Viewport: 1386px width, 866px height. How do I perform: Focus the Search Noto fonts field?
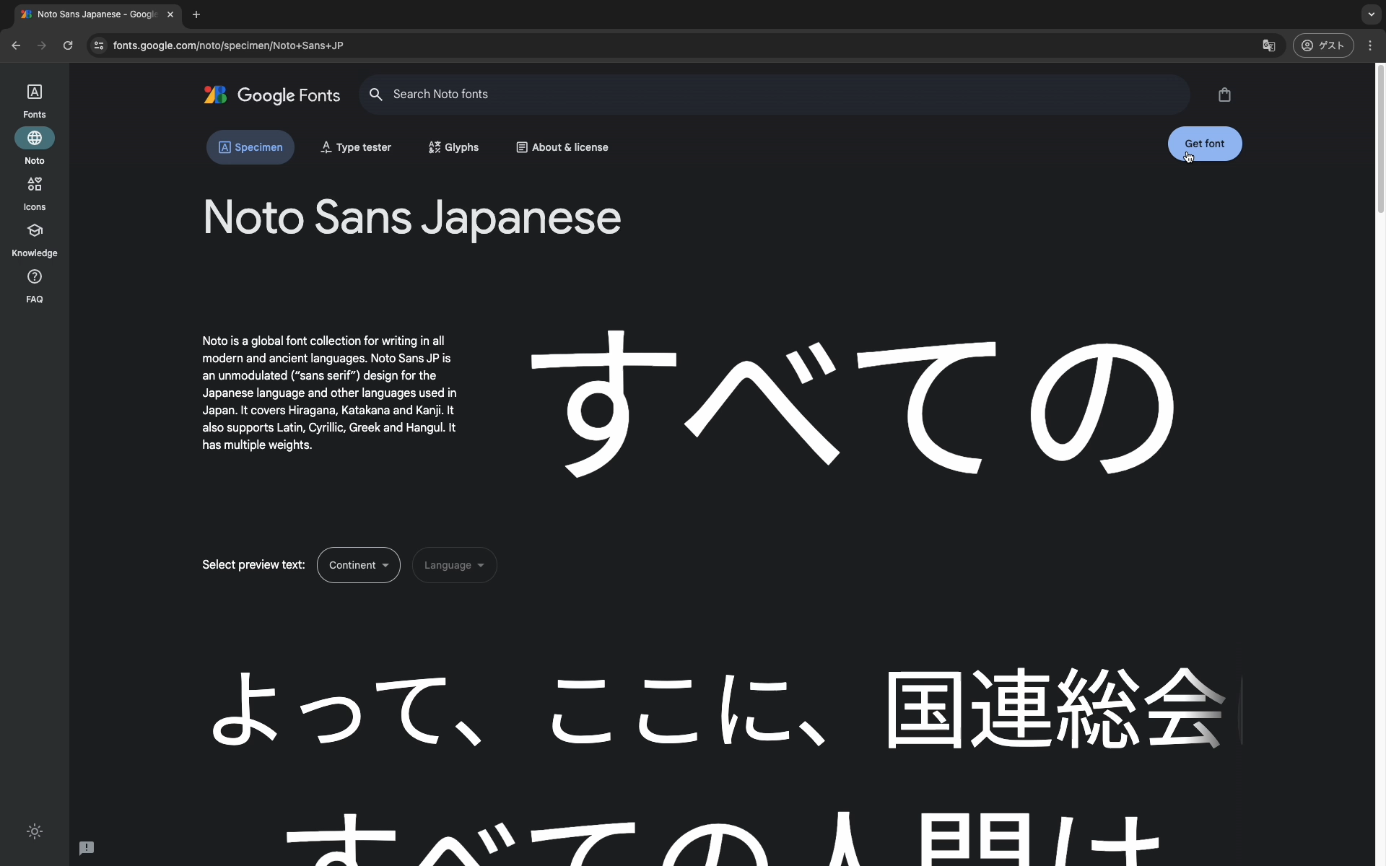click(x=774, y=95)
